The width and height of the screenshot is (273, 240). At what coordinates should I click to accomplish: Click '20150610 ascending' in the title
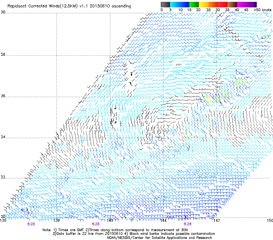[x=110, y=6]
